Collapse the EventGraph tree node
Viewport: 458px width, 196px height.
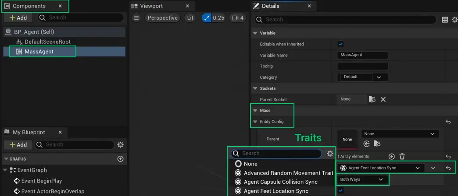5,170
